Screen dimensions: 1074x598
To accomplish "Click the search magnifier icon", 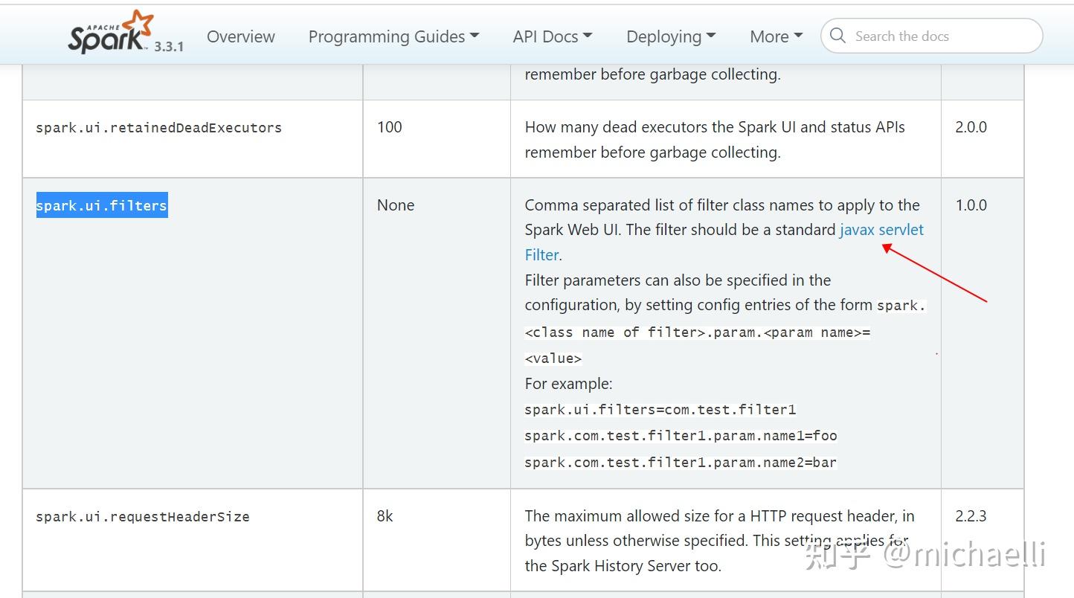I will pos(838,35).
